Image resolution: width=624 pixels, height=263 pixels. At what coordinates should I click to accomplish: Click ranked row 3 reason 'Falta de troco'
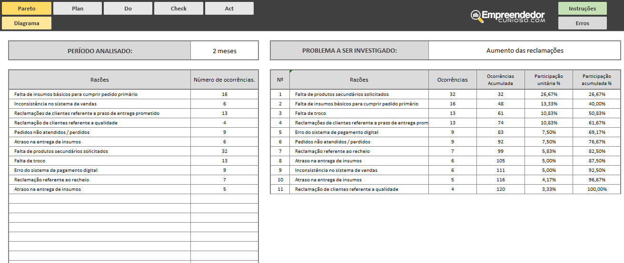point(359,113)
